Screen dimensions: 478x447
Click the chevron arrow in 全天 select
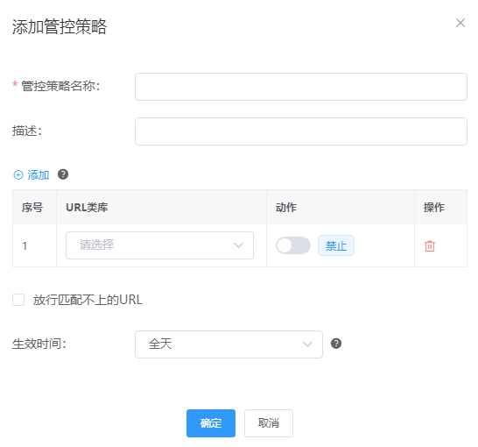[307, 344]
